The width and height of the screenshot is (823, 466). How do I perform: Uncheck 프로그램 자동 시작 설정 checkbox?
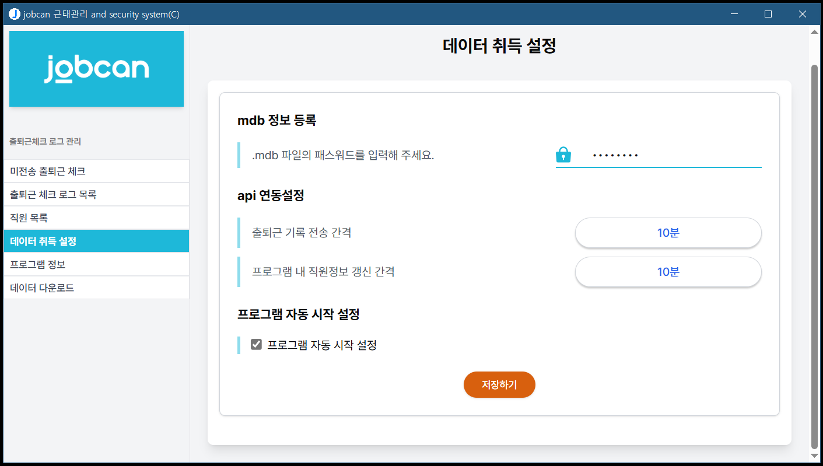(256, 345)
